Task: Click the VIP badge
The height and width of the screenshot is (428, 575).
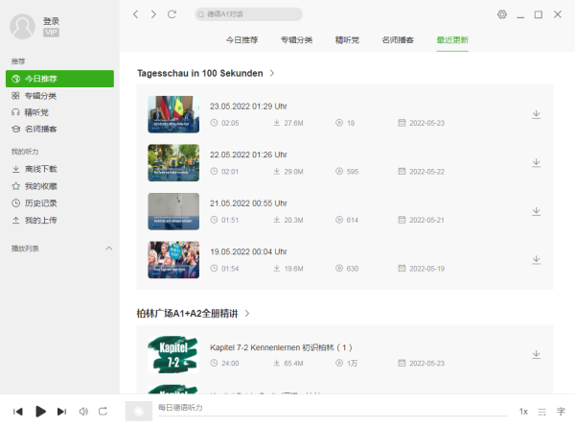Action: coord(51,33)
